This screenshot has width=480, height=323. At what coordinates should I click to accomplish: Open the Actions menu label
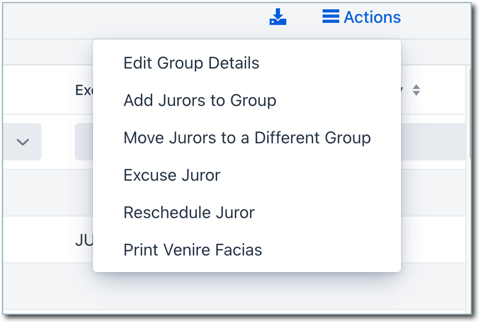372,17
